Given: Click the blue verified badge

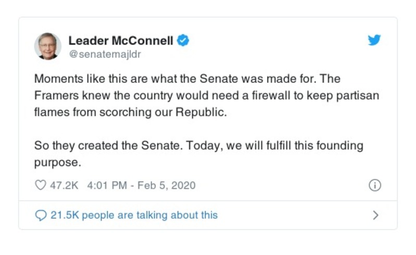Looking at the screenshot, I should tap(183, 41).
